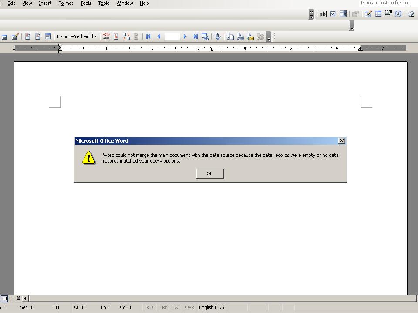Switch to Outline View button
The height and width of the screenshot is (313, 418).
click(x=12, y=298)
